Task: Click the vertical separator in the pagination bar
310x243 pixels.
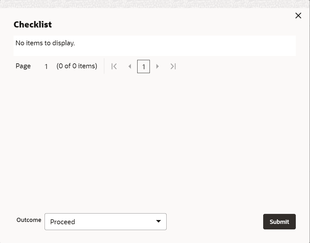Action: [x=104, y=66]
